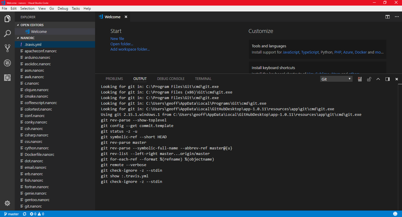Click the Add workspace folder link

130,49
